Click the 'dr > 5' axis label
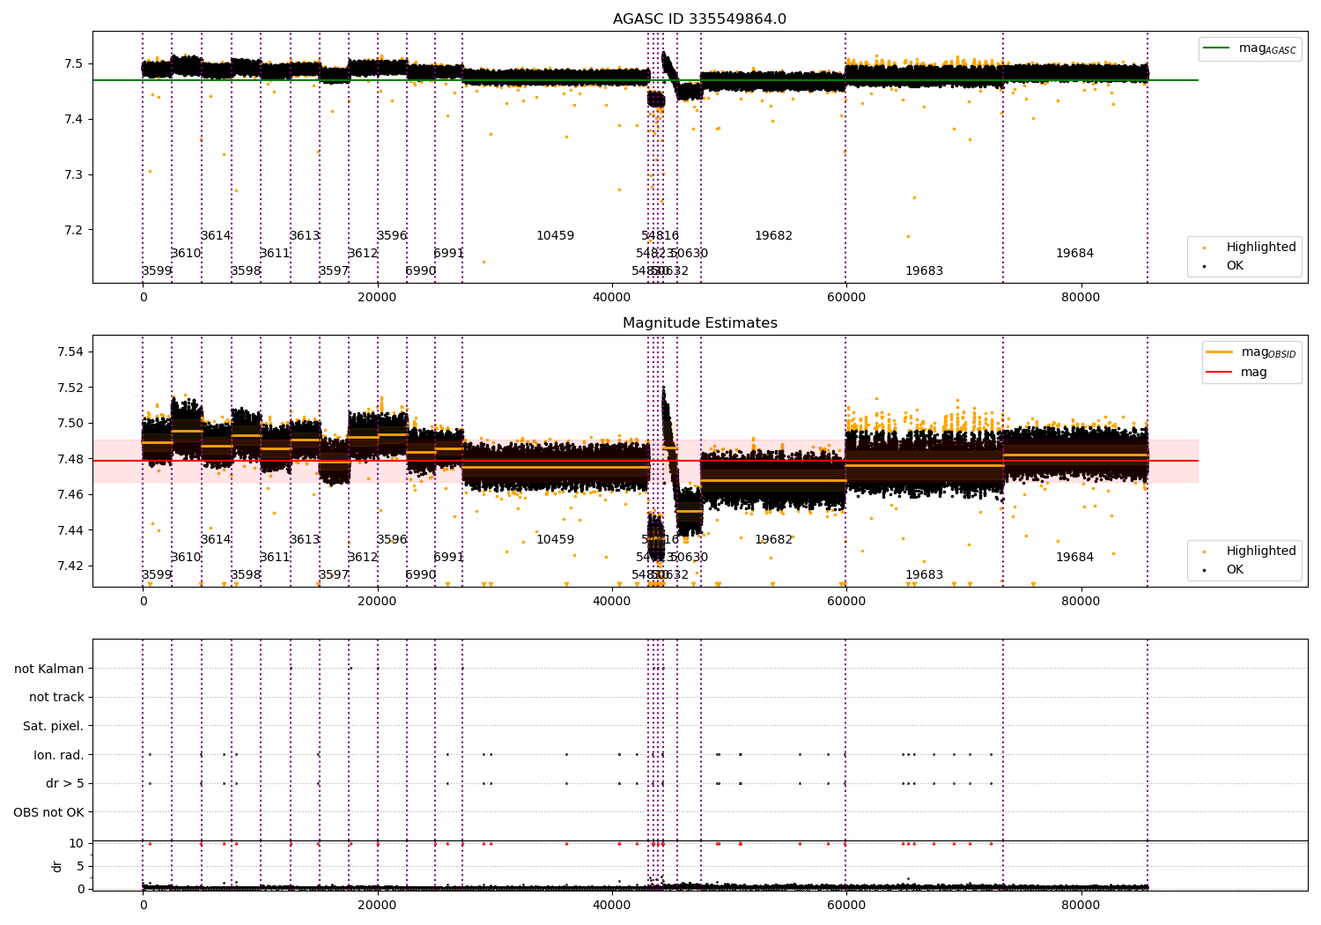 pos(65,784)
